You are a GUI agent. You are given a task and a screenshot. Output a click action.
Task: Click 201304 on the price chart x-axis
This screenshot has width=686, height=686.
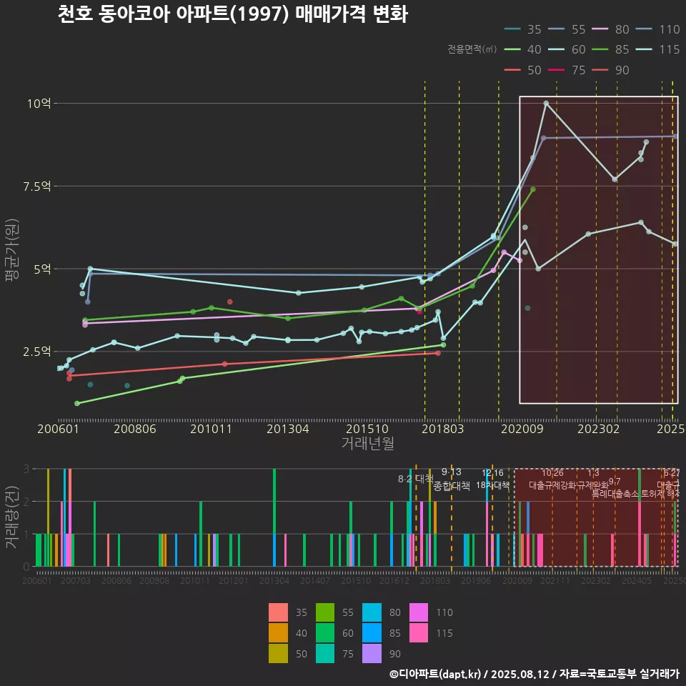click(x=288, y=429)
